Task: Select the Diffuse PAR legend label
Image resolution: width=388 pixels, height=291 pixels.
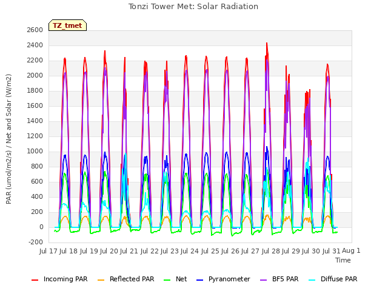Action: [x=339, y=279]
